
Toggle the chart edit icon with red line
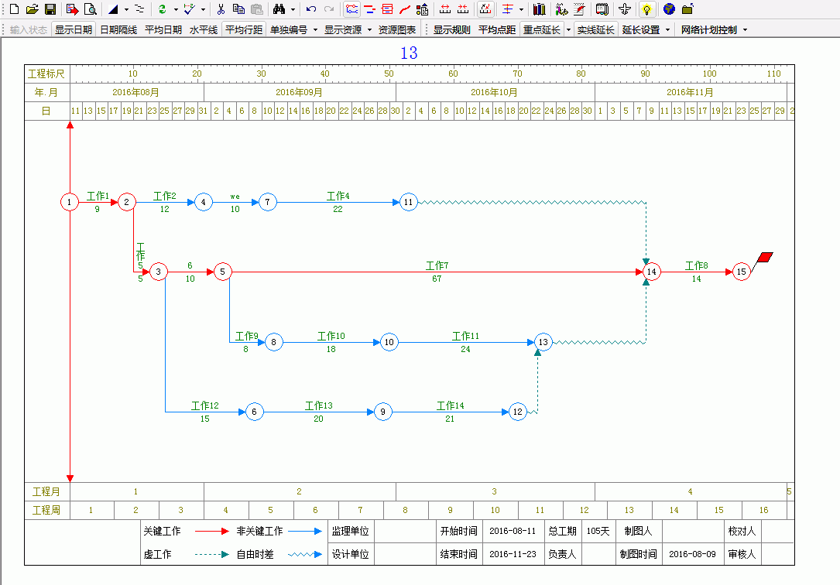click(x=485, y=9)
